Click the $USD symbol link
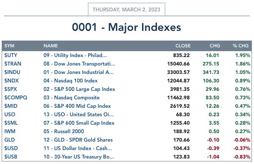Screen dimensions: 254x164 [11, 148]
